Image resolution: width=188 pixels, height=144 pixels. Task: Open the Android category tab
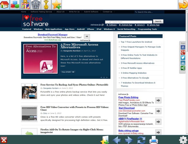pyautogui.click(x=81, y=29)
